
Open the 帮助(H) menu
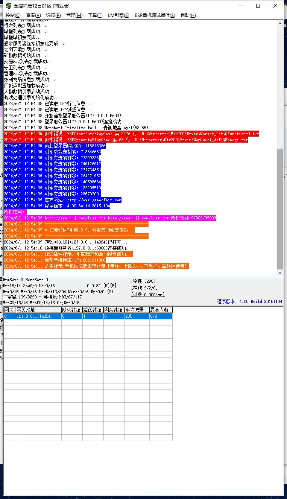coord(188,15)
